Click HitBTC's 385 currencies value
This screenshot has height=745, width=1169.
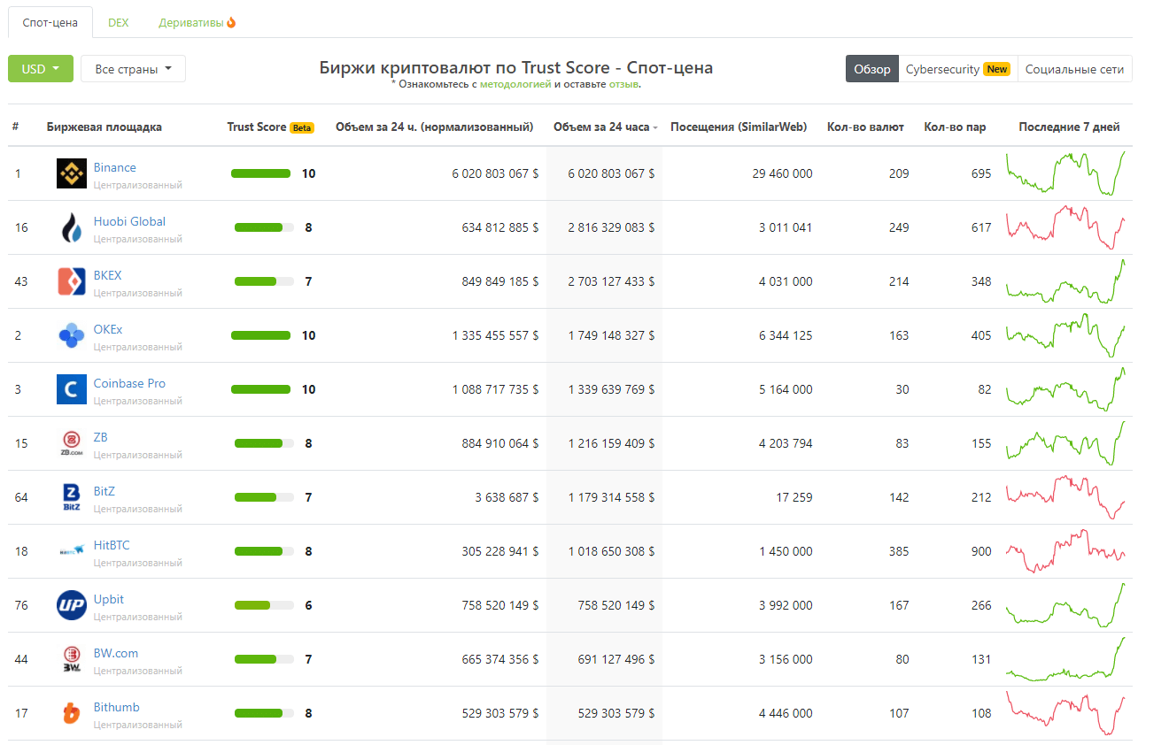[899, 551]
